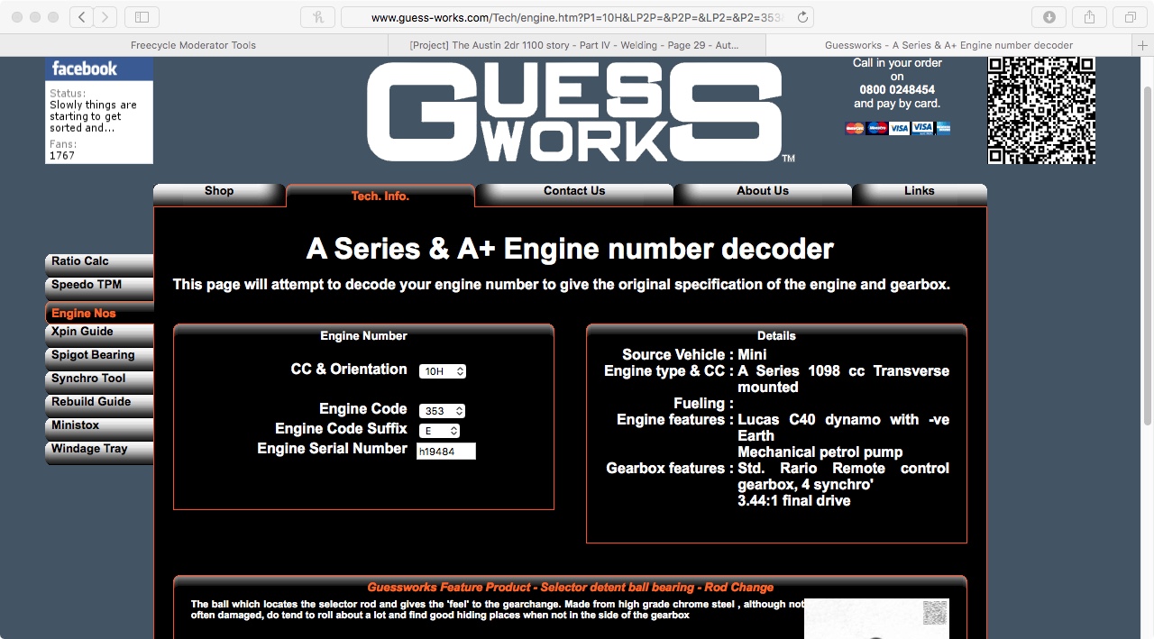Select the Guessworks engine decoder browser tab
Viewport: 1154px width, 639px height.
948,45
